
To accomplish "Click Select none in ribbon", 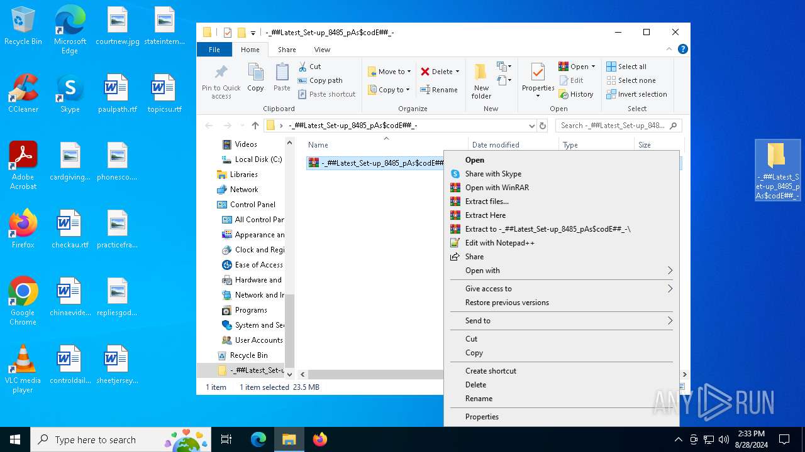I will (x=631, y=80).
